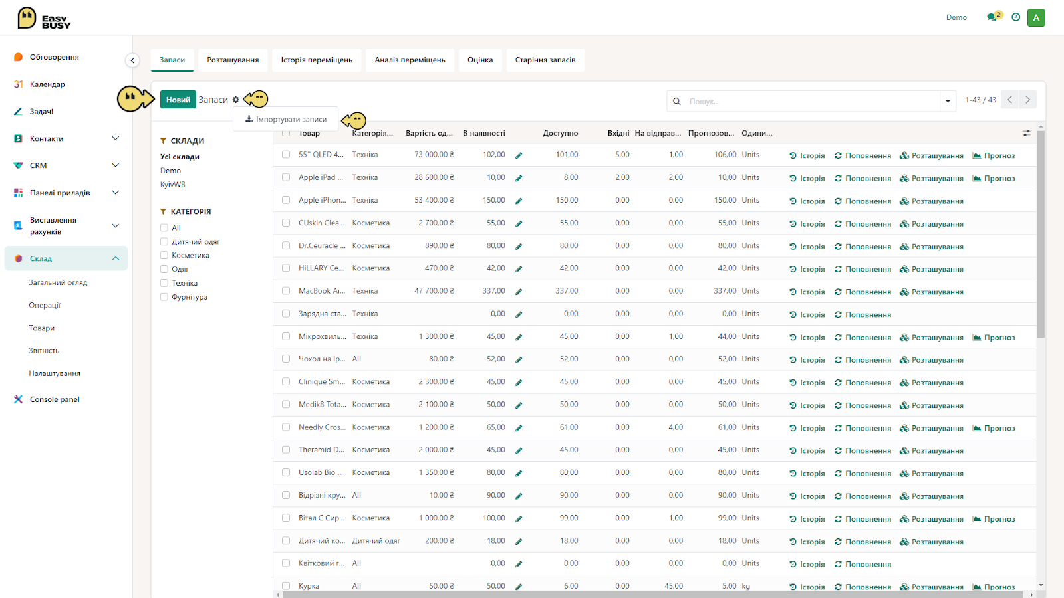Viewport: 1064px width, 598px height.
Task: Open column settings icon at table header right
Action: [1026, 133]
